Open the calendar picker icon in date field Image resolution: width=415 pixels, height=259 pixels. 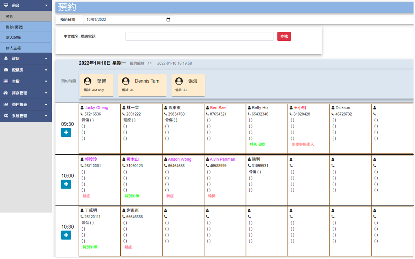(168, 20)
